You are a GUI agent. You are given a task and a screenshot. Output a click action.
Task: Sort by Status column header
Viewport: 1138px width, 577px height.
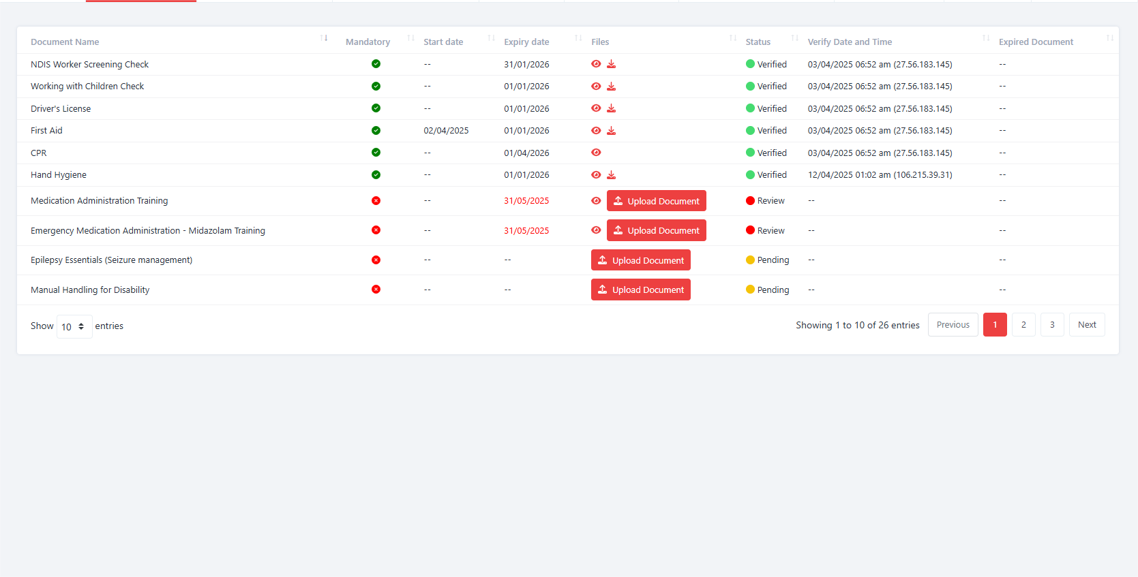(x=758, y=42)
